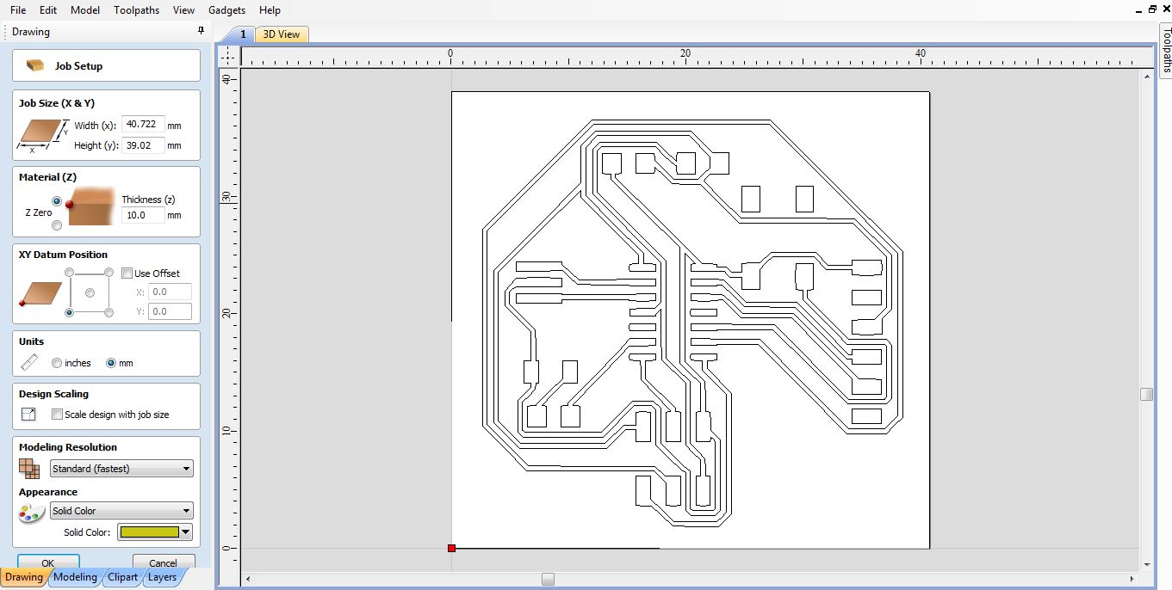Image resolution: width=1172 pixels, height=590 pixels.
Task: Switch to the Modeling bottom tab
Action: point(75,577)
